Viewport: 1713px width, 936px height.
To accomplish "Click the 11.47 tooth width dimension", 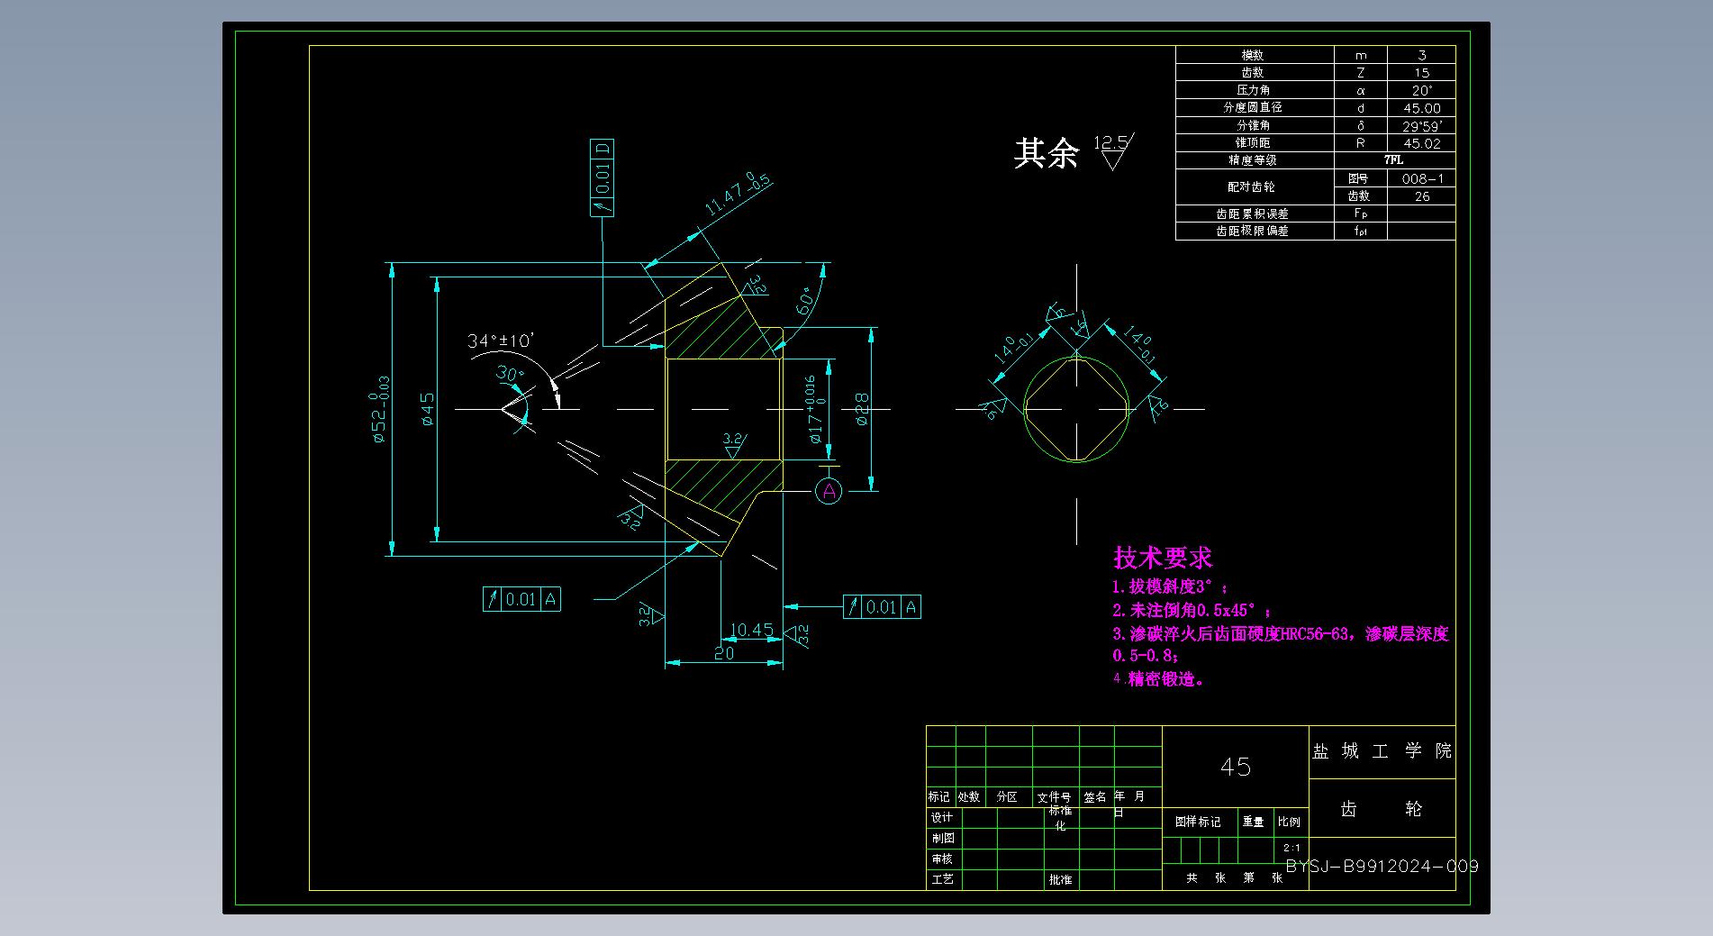I will pyautogui.click(x=736, y=195).
